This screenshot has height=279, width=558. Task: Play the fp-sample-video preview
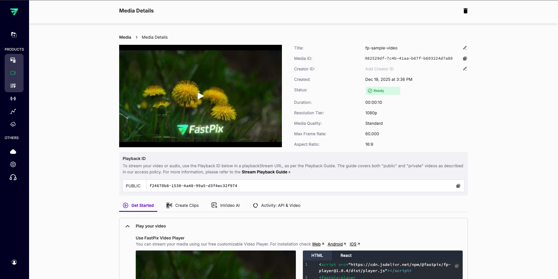coord(200,96)
